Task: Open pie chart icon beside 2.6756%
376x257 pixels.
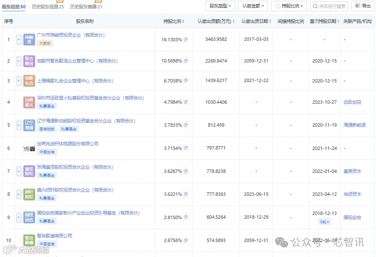Action: (185, 240)
